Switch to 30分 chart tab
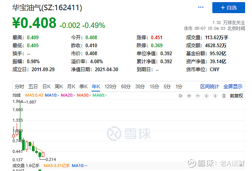The image size is (252, 171). (140, 87)
